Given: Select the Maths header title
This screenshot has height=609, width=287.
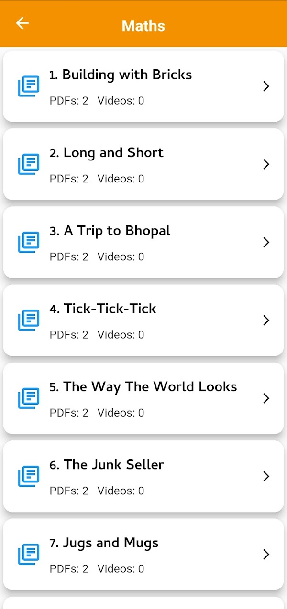Looking at the screenshot, I should pyautogui.click(x=143, y=25).
